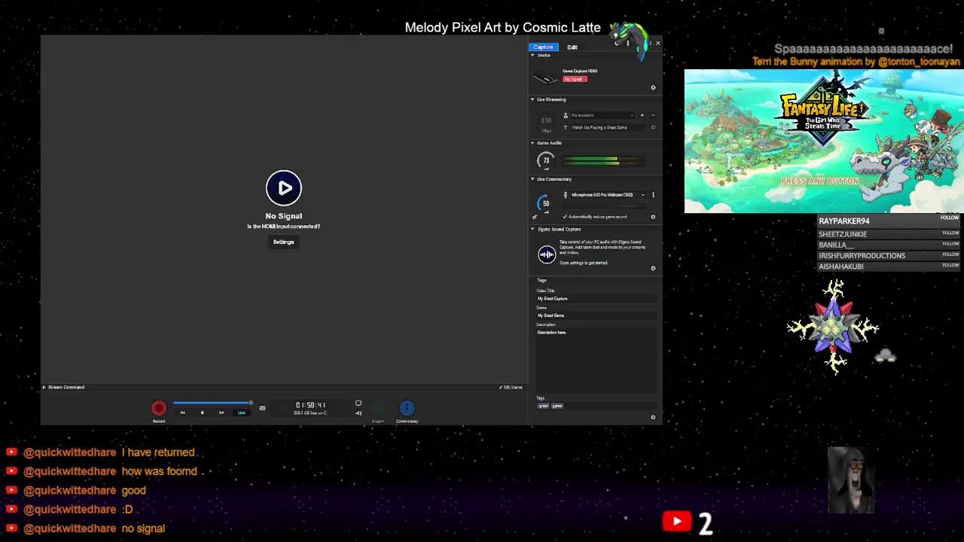
Task: Take a snapshot with the camera icon
Action: tap(262, 408)
